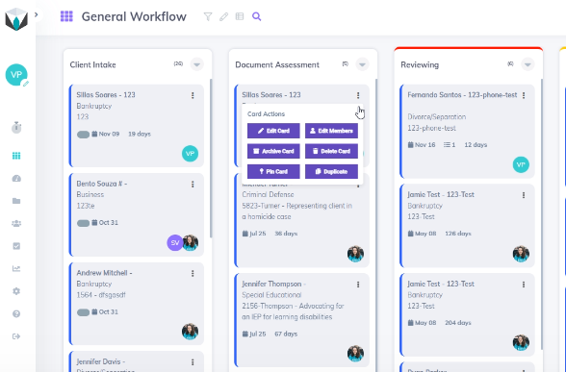
Task: Click the Document Assessment column scrollbar
Action: (376, 225)
